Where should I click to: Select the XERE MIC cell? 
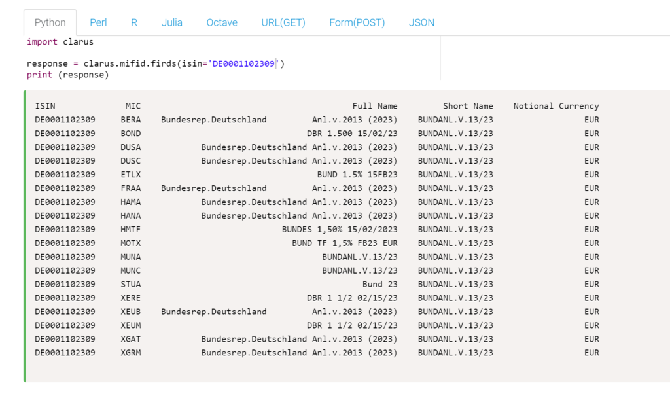click(130, 298)
